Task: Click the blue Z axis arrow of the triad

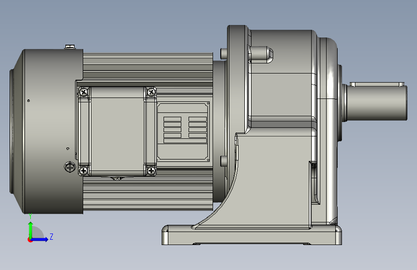Action: tap(40, 239)
